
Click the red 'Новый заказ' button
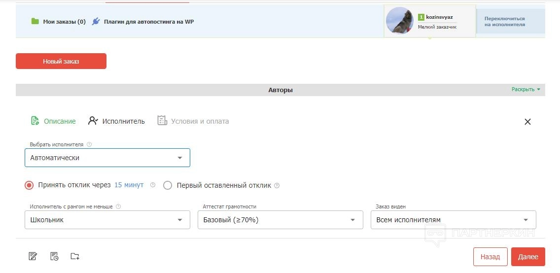(61, 61)
